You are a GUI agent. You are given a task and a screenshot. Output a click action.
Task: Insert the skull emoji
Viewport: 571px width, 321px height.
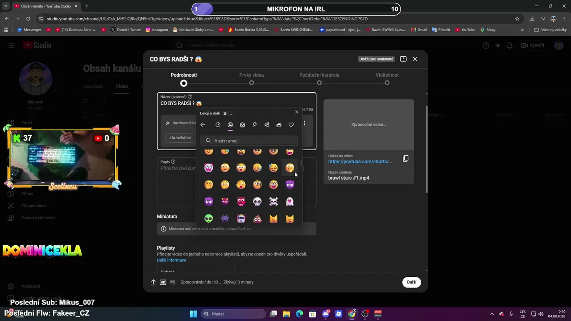click(257, 202)
